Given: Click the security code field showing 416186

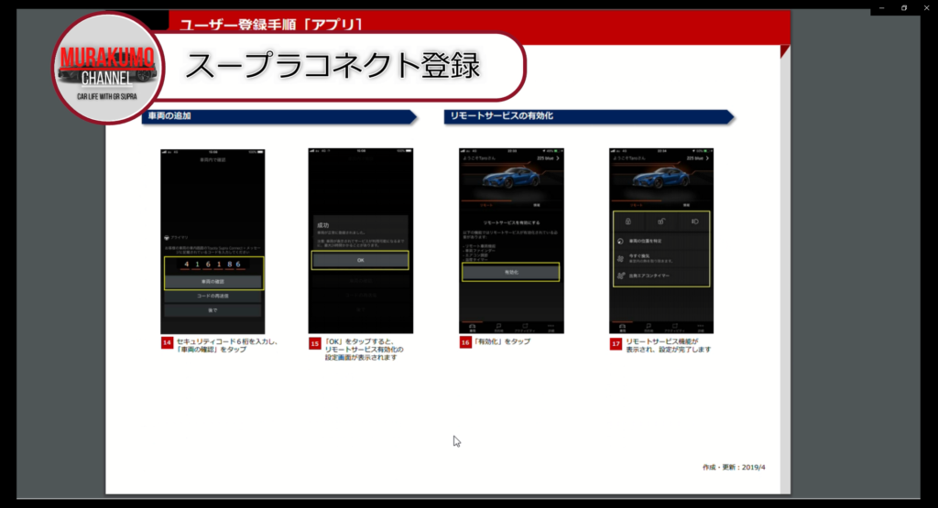Looking at the screenshot, I should (213, 265).
